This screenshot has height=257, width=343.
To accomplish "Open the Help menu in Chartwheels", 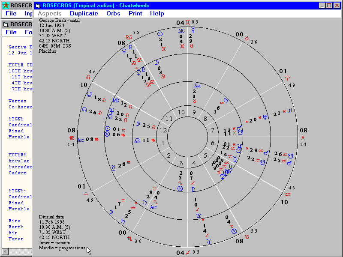I will [157, 13].
